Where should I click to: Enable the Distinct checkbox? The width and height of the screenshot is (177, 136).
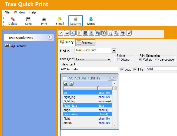coord(118,60)
